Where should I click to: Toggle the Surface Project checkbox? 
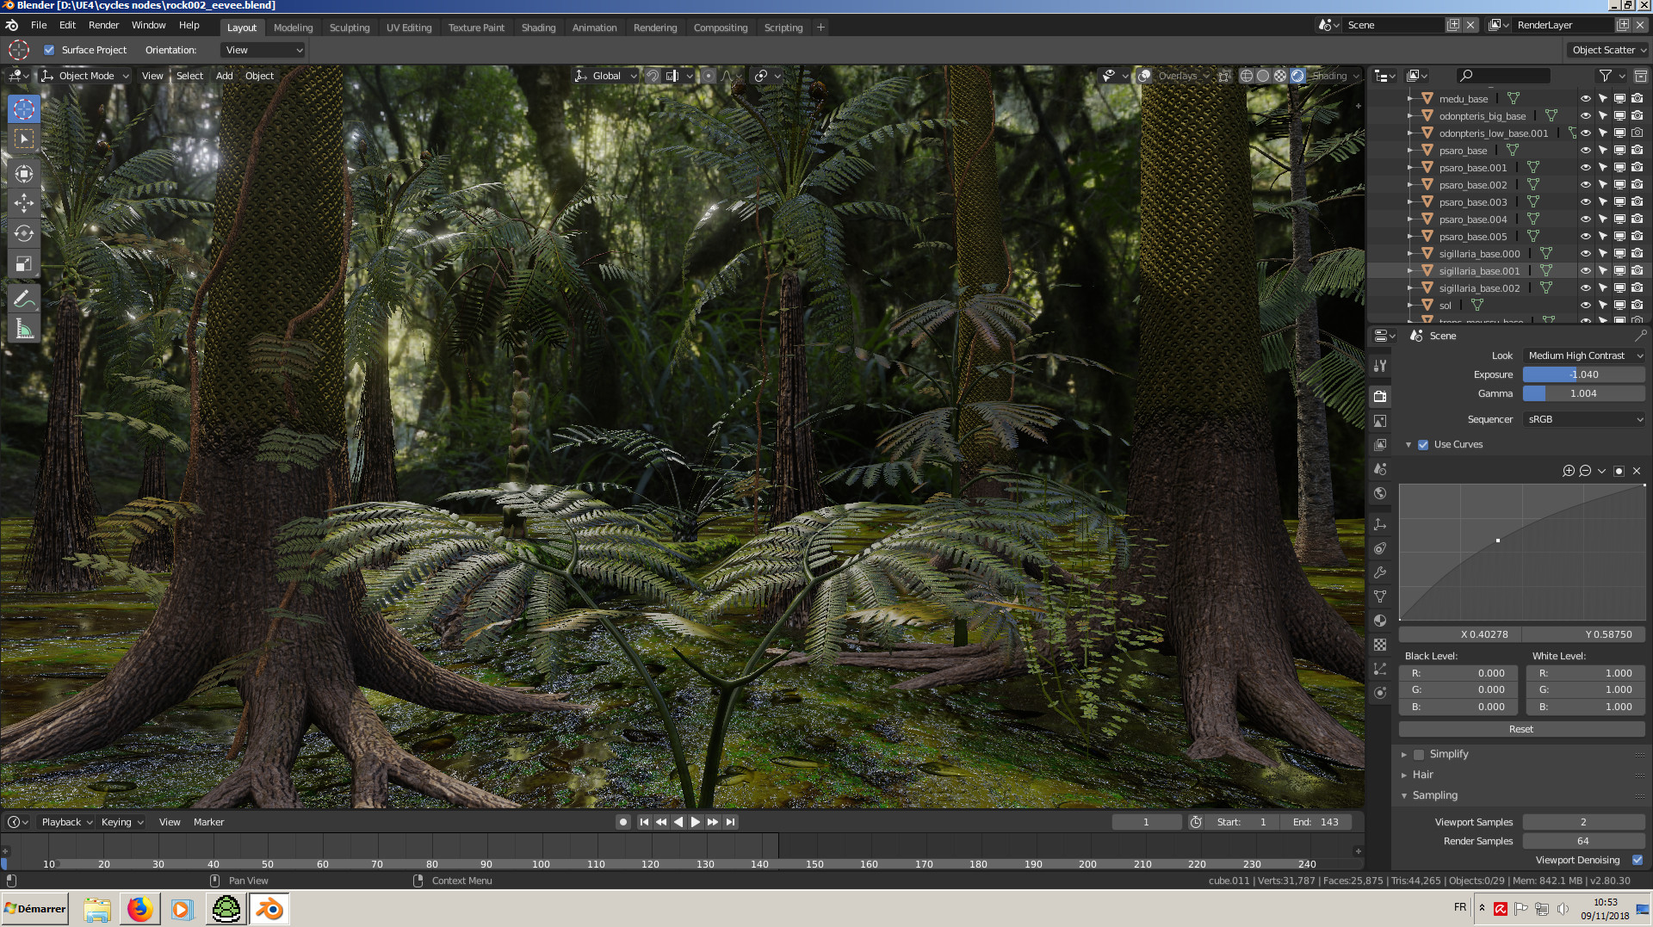click(x=49, y=50)
